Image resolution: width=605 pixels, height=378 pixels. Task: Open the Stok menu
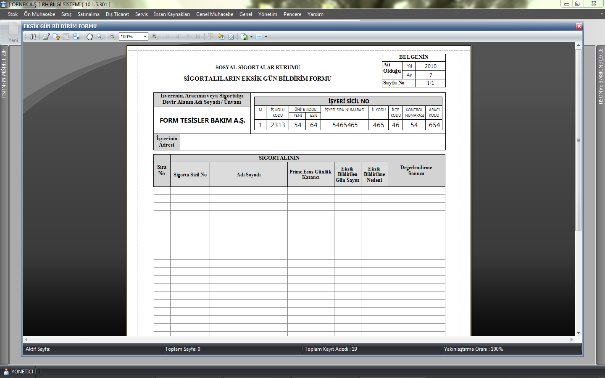[13, 14]
